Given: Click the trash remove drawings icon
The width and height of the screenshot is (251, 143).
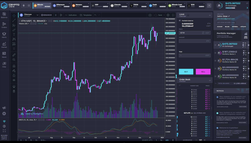Looking at the screenshot, I should [14, 91].
